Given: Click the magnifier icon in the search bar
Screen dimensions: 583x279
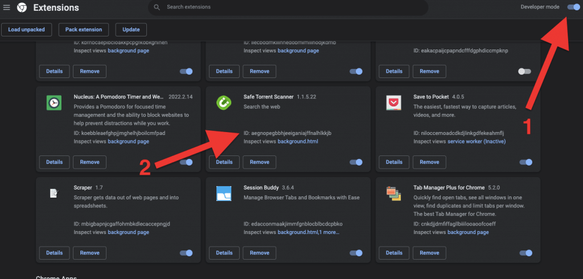Looking at the screenshot, I should pyautogui.click(x=157, y=7).
